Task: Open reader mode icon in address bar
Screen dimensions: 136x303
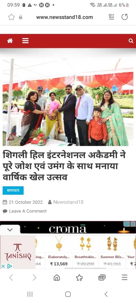Action: (x=111, y=17)
